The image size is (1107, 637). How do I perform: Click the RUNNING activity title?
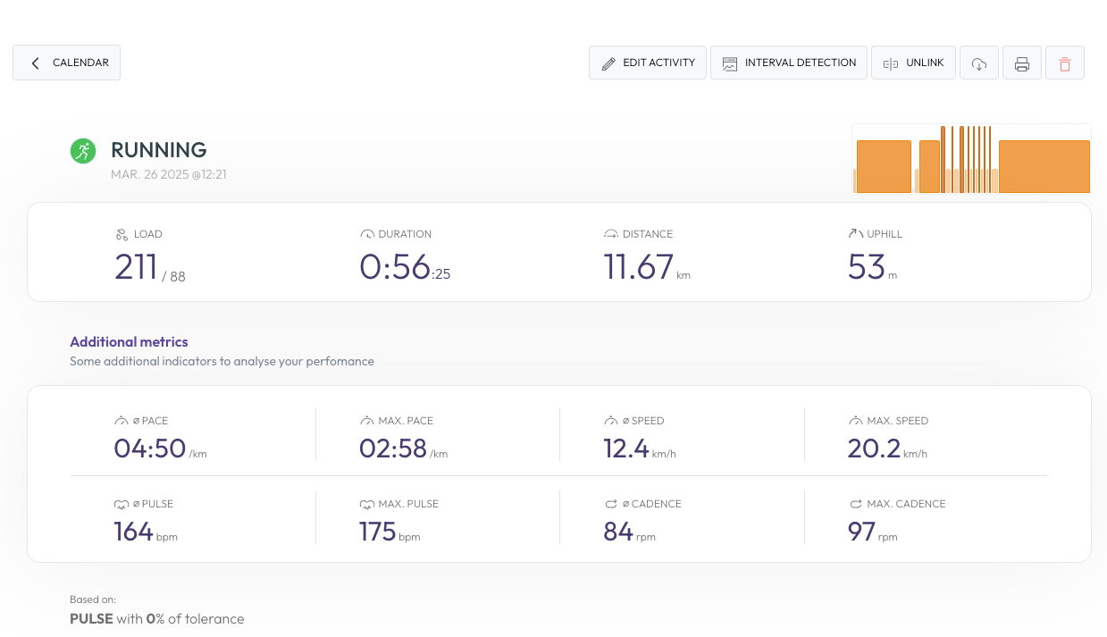[159, 150]
